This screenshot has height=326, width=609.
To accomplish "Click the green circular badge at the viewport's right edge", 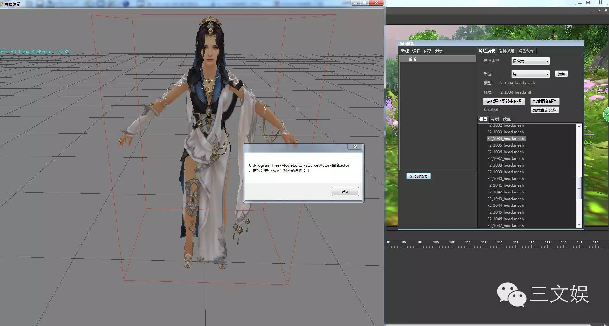I will 606,114.
